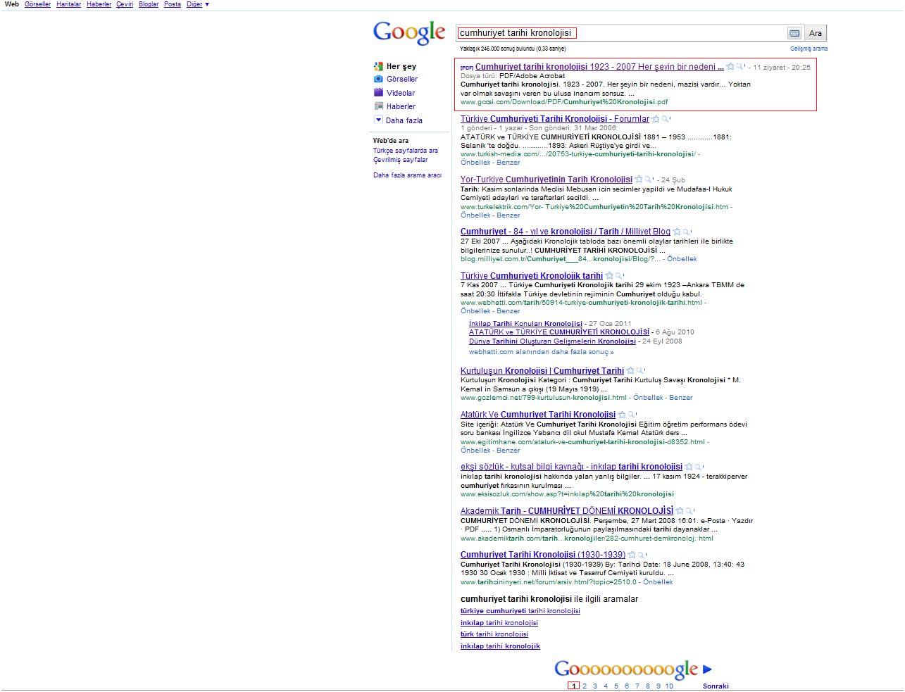Image resolution: width=905 pixels, height=692 pixels.
Task: Expand the Diğer dropdown in top bar
Action: (197, 4)
